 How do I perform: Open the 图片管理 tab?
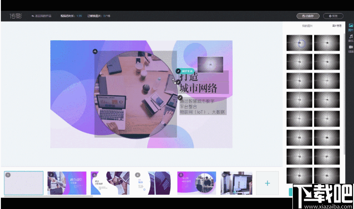point(337,26)
